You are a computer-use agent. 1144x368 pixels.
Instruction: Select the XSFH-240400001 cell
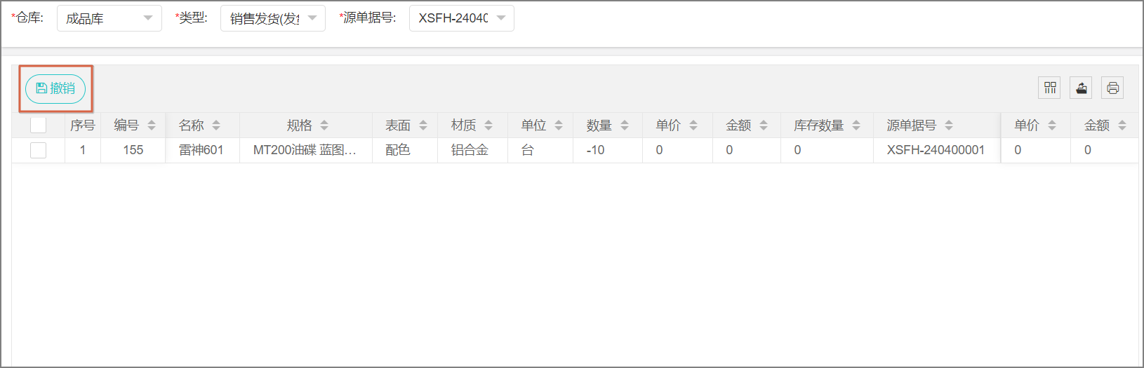click(x=936, y=150)
